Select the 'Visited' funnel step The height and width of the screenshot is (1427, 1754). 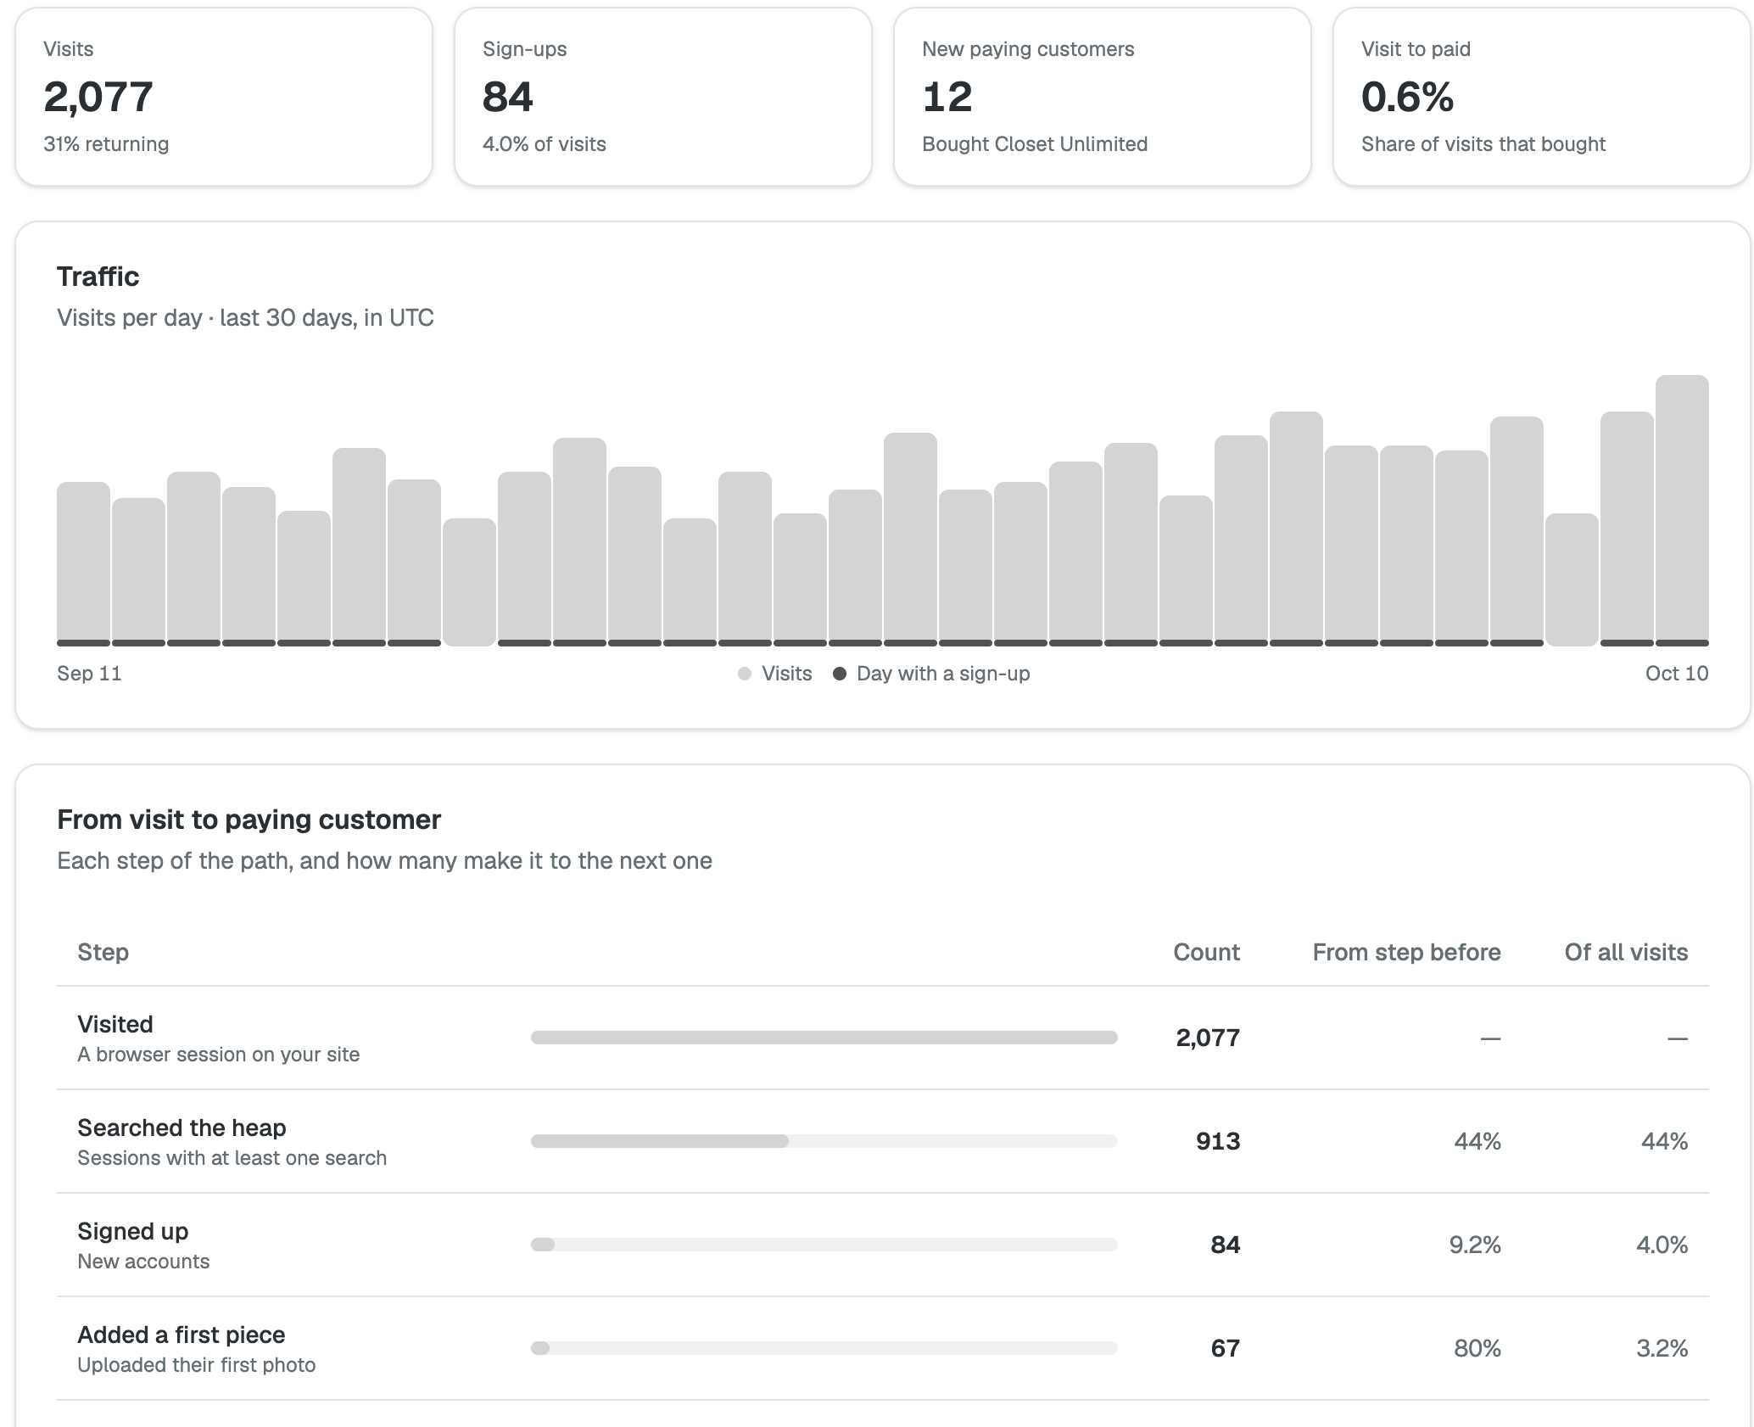pyautogui.click(x=883, y=1038)
